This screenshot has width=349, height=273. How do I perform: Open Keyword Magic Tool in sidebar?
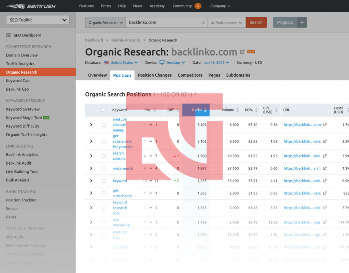[24, 118]
